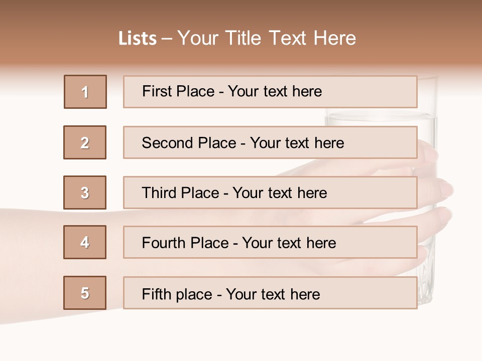Select the number 4 box
The width and height of the screenshot is (482, 361).
coord(85,242)
